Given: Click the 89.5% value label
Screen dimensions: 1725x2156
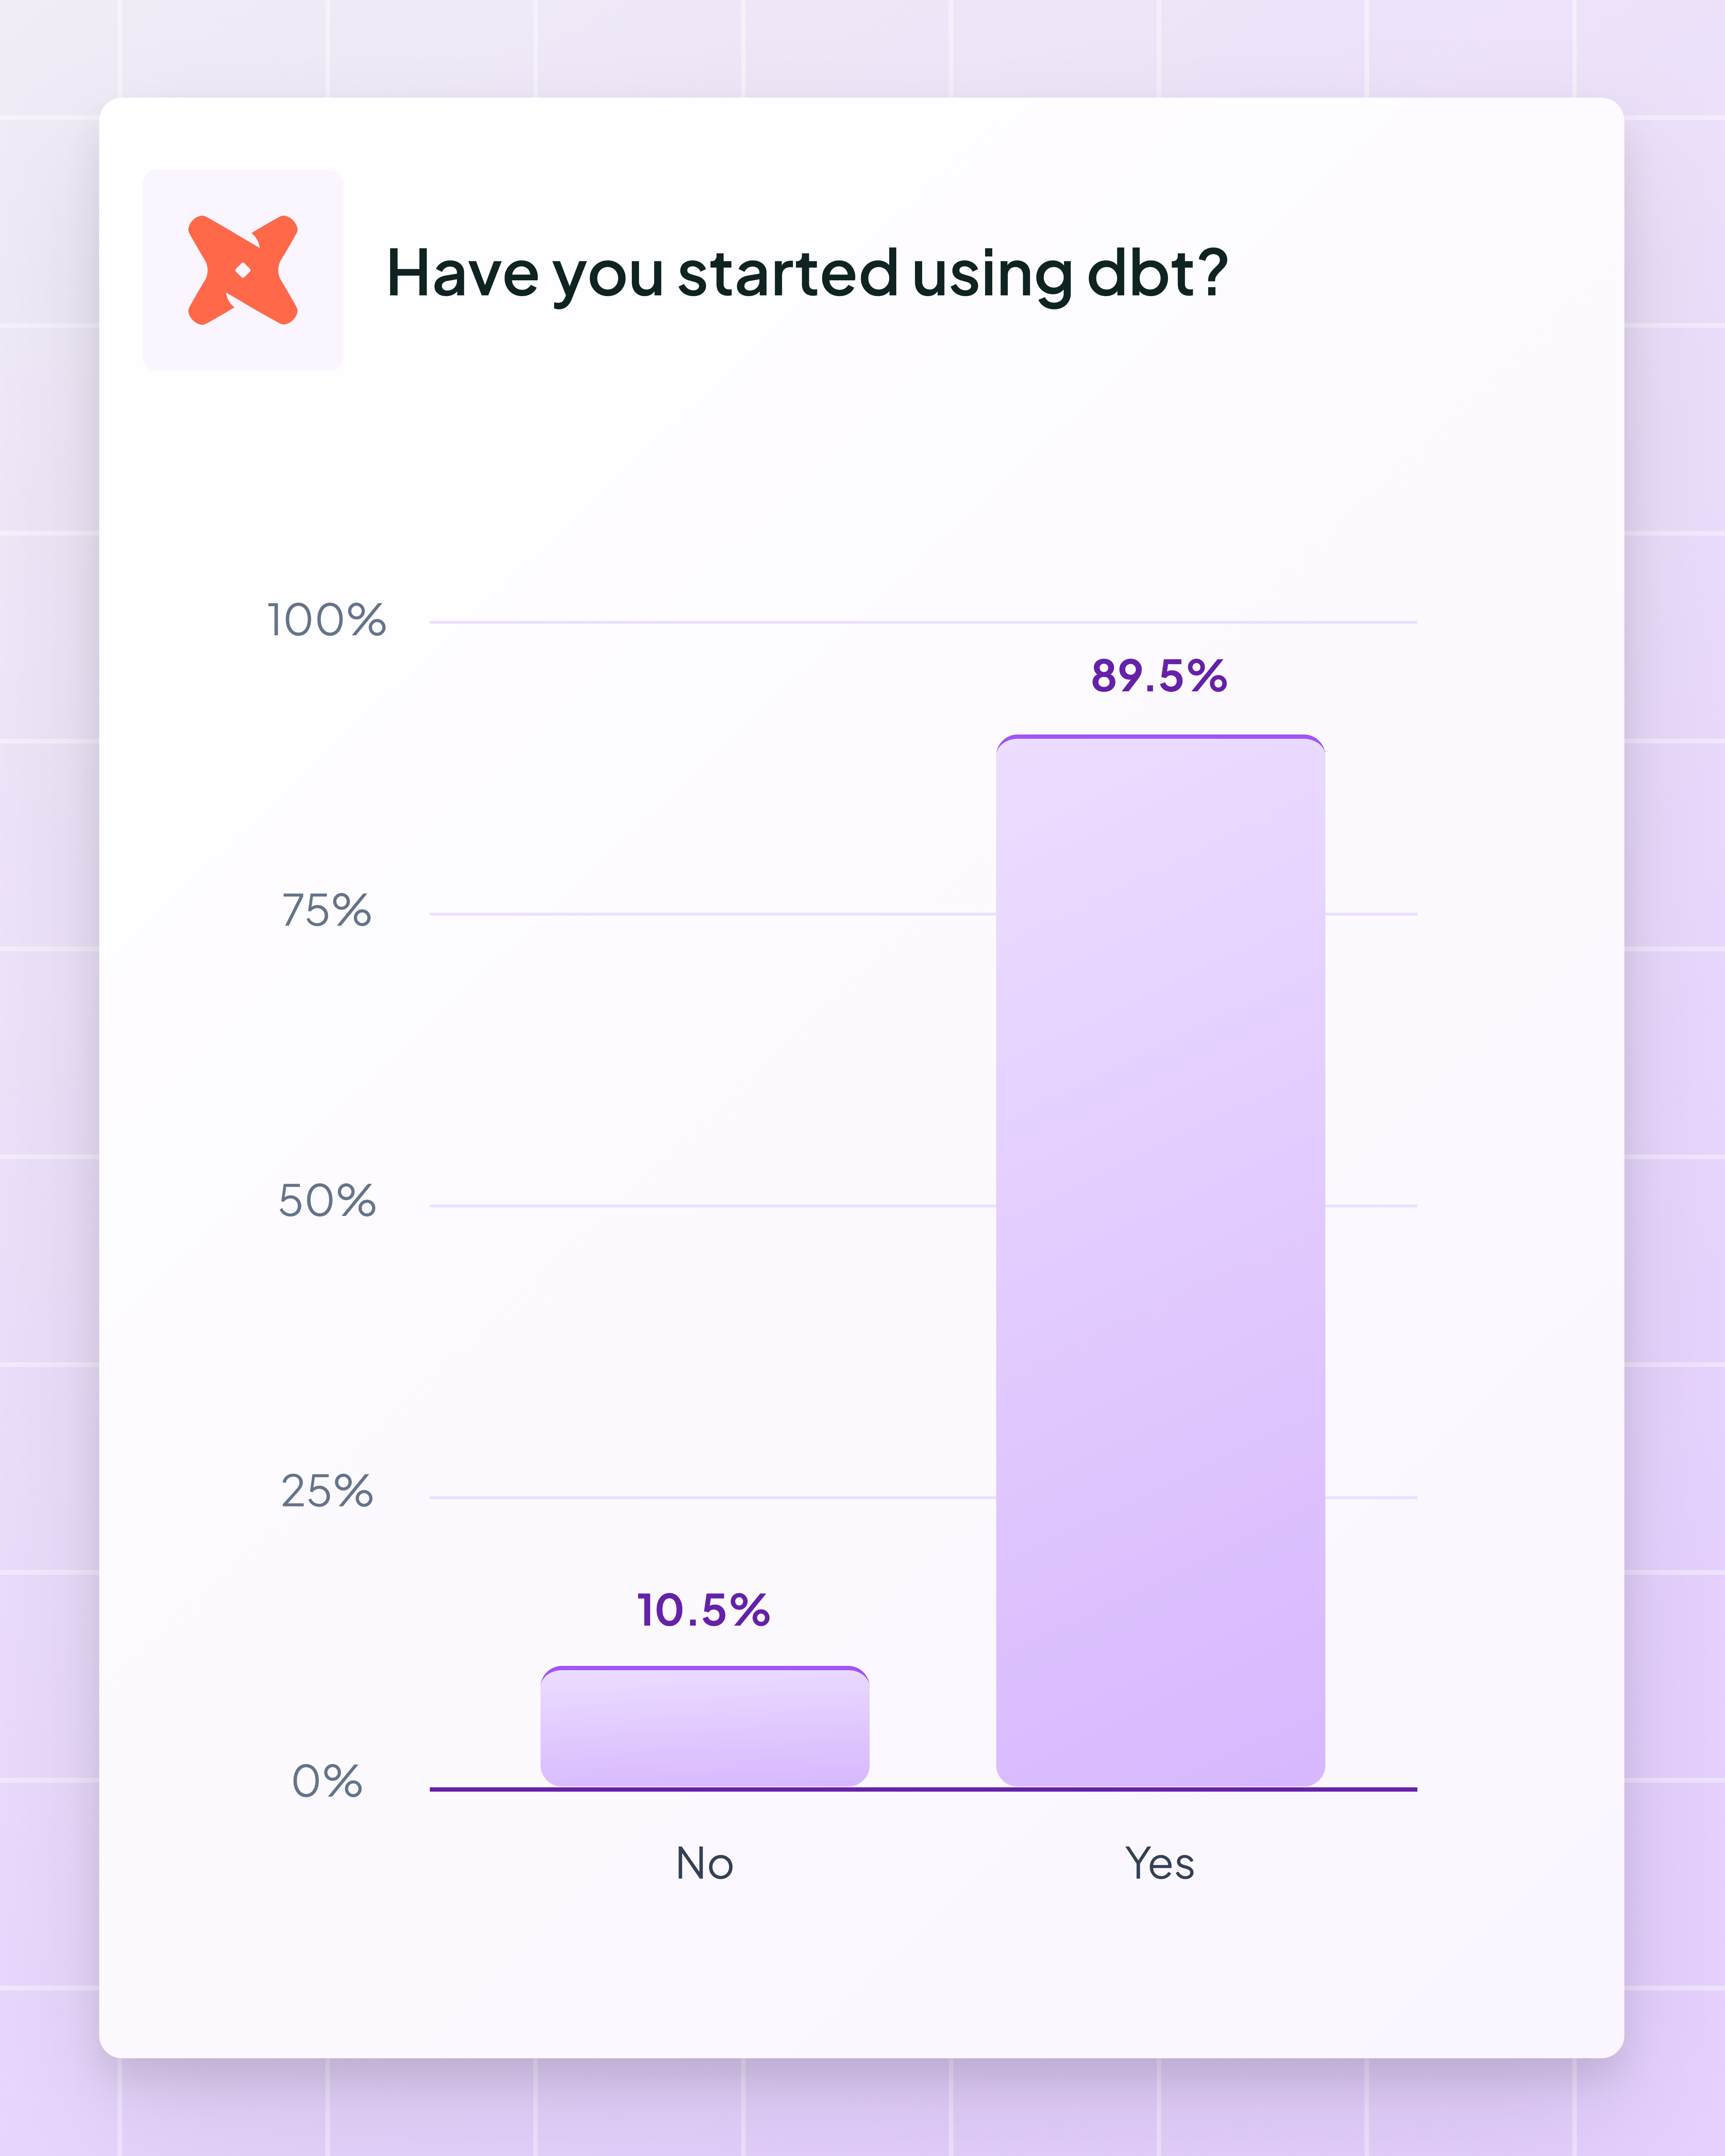Looking at the screenshot, I should [1159, 676].
